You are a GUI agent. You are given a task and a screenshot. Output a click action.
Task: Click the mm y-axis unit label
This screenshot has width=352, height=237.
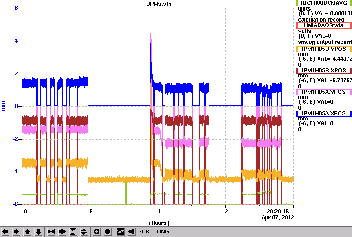3,106
